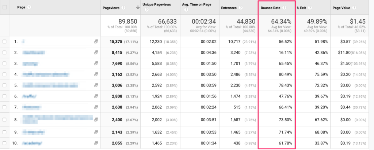Screen dimensions: 374x150
Task: Select the 80.49% bounce rate cell
Action: pos(285,74)
